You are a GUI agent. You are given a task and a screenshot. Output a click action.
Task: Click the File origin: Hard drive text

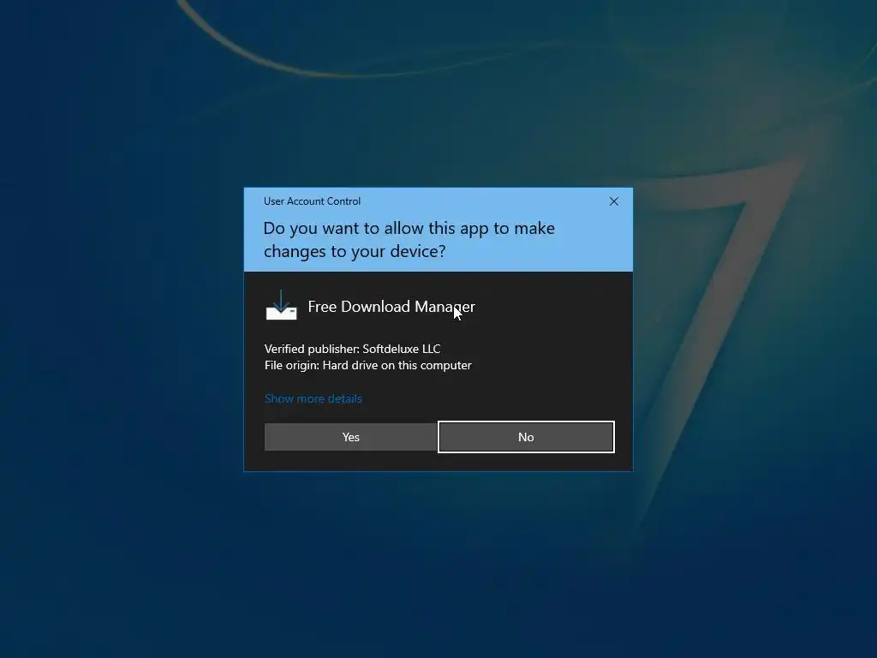pos(368,365)
